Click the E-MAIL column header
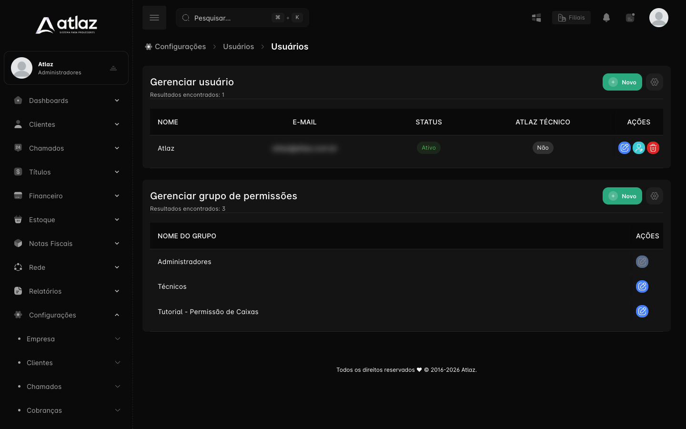 [304, 122]
